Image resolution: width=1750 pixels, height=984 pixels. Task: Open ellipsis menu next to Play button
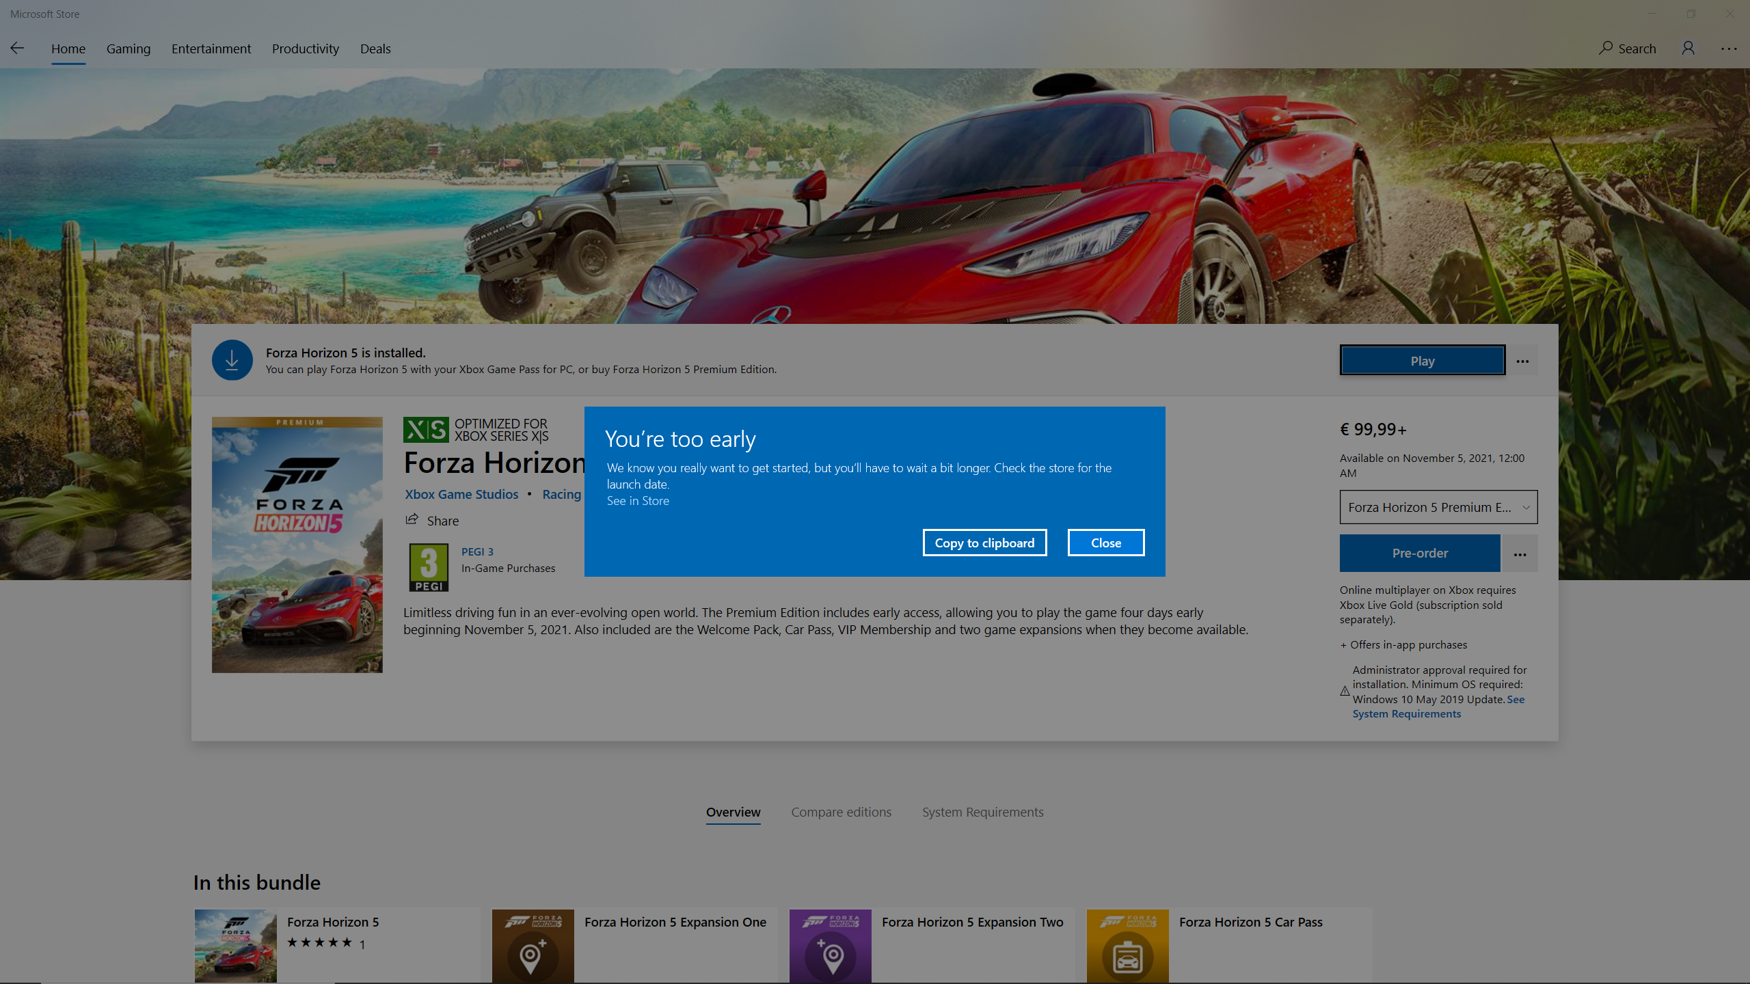pyautogui.click(x=1522, y=361)
